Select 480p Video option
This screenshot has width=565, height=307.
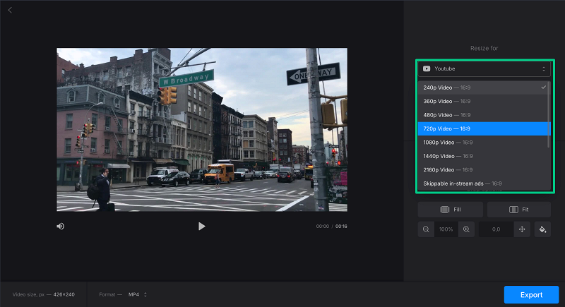click(x=483, y=115)
